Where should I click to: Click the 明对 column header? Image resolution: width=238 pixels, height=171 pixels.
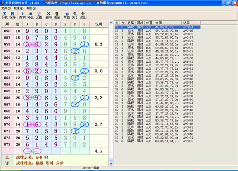(x=140, y=23)
